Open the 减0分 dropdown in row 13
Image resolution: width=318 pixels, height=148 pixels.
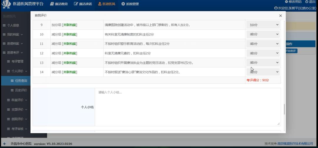263,63
